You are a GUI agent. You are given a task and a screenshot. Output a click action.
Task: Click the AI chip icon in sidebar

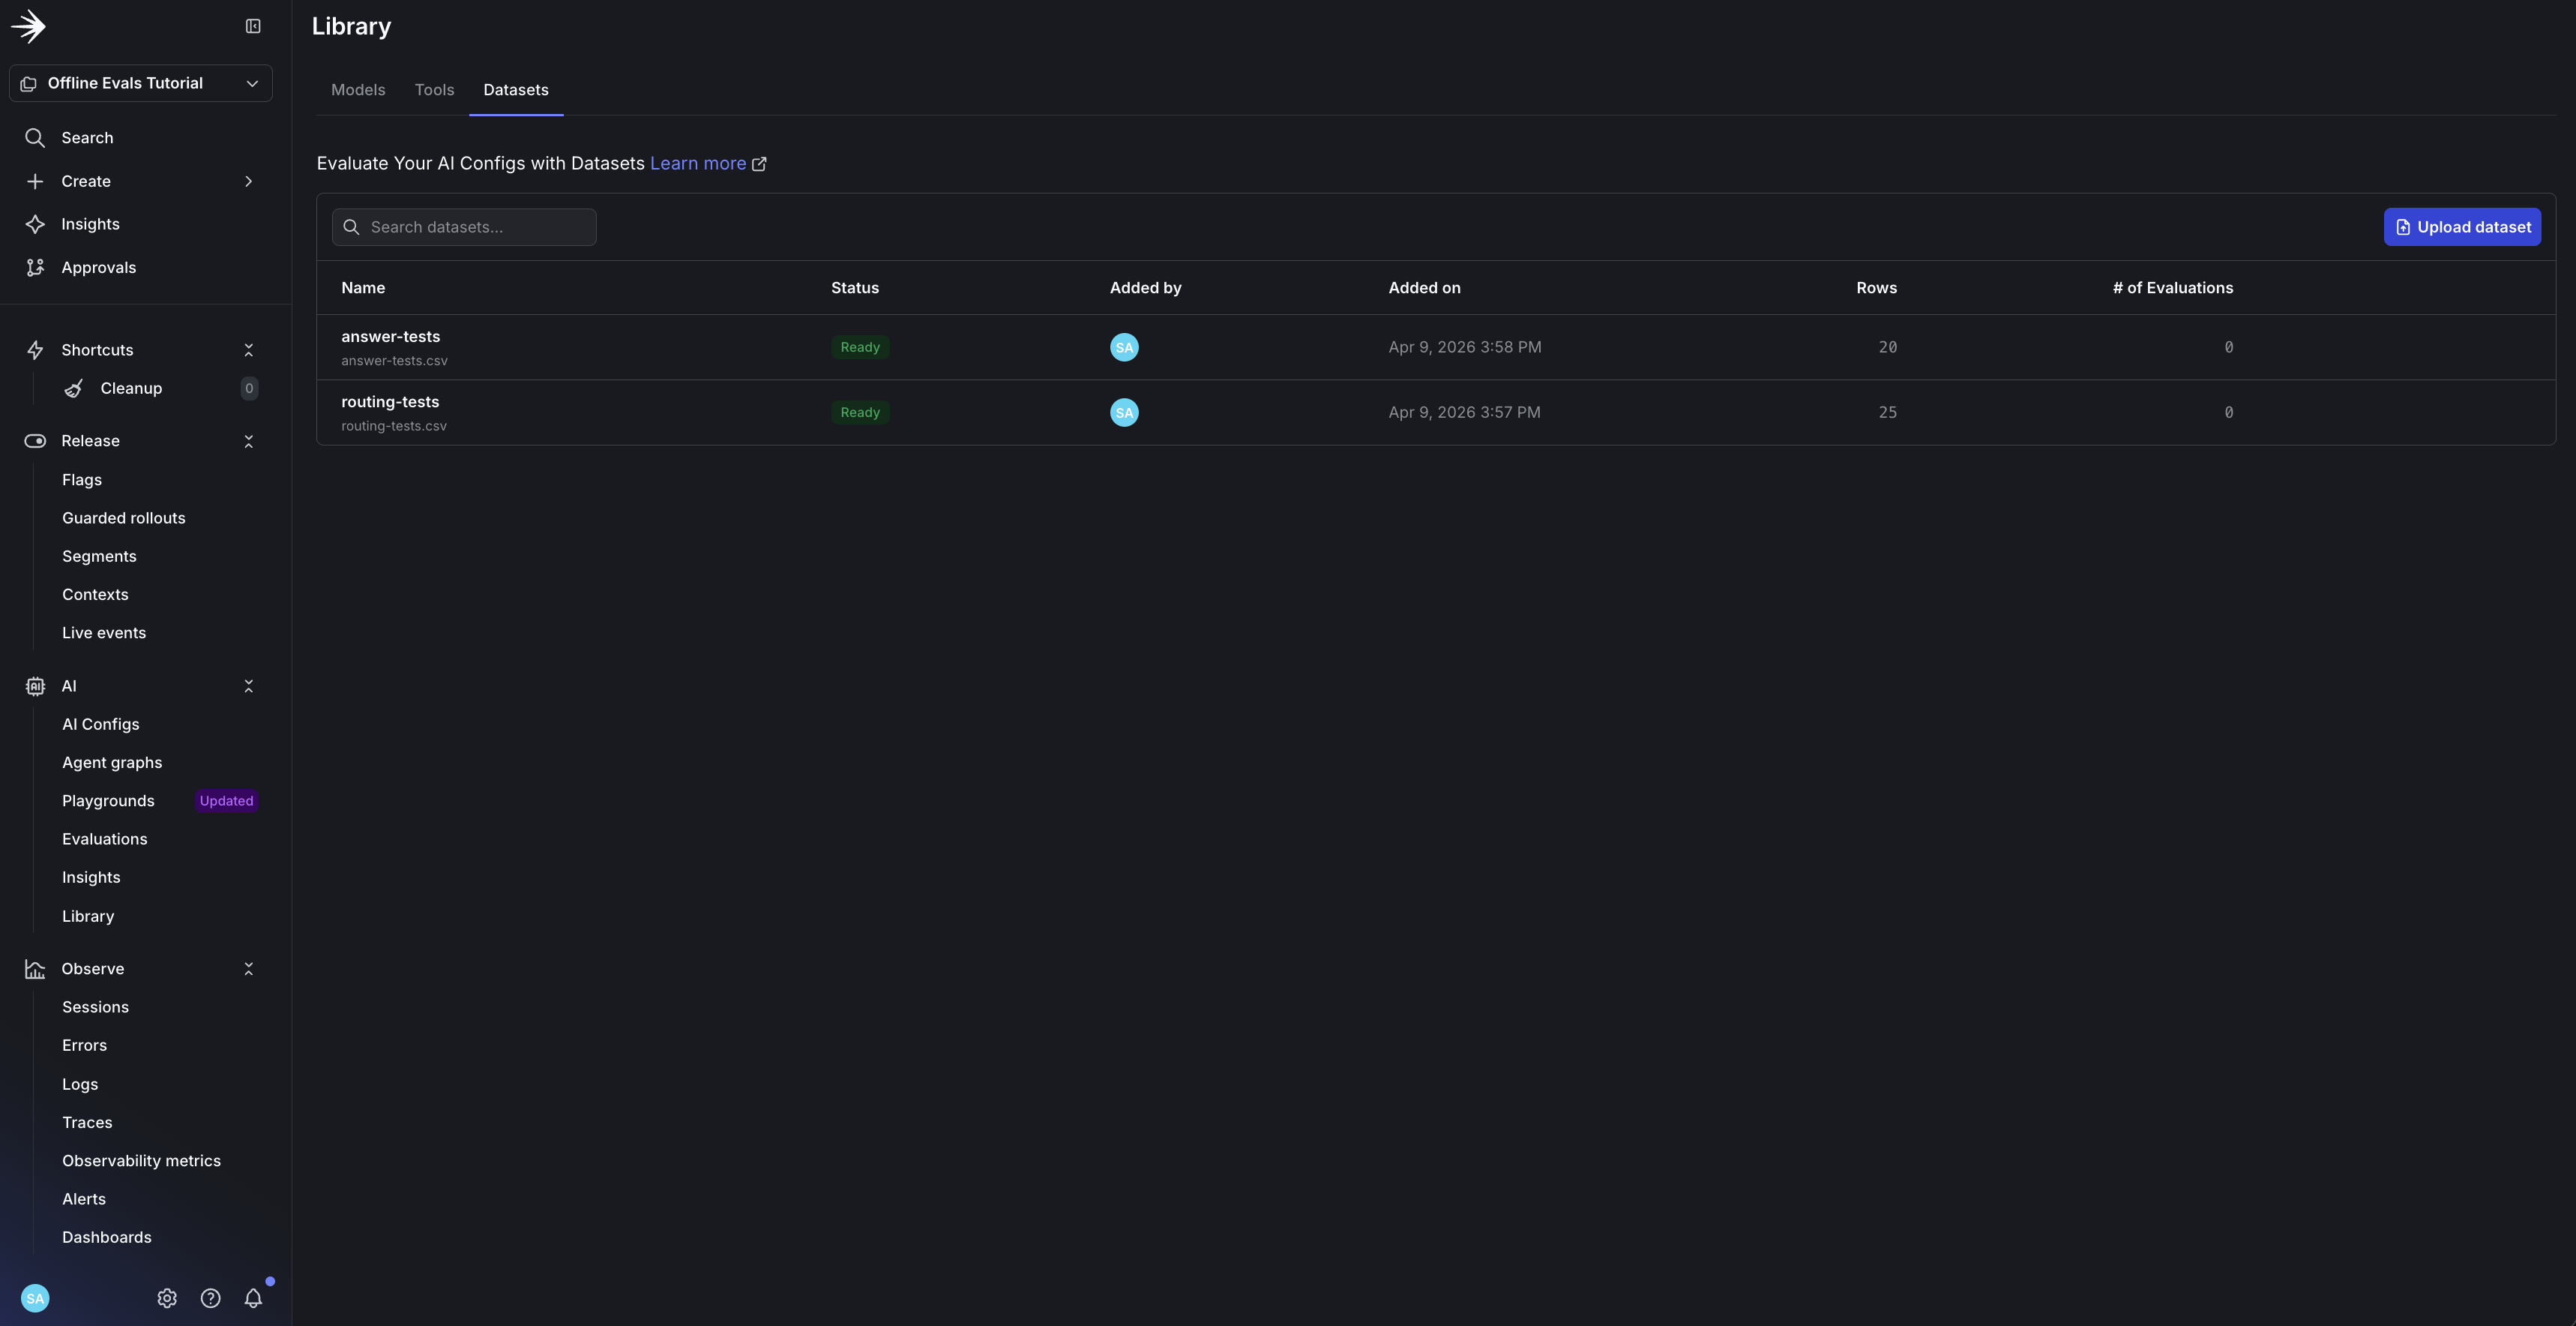(x=35, y=685)
